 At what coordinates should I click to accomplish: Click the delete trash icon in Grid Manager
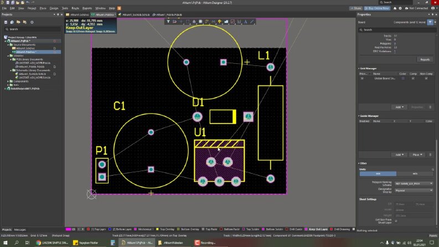coord(430,107)
